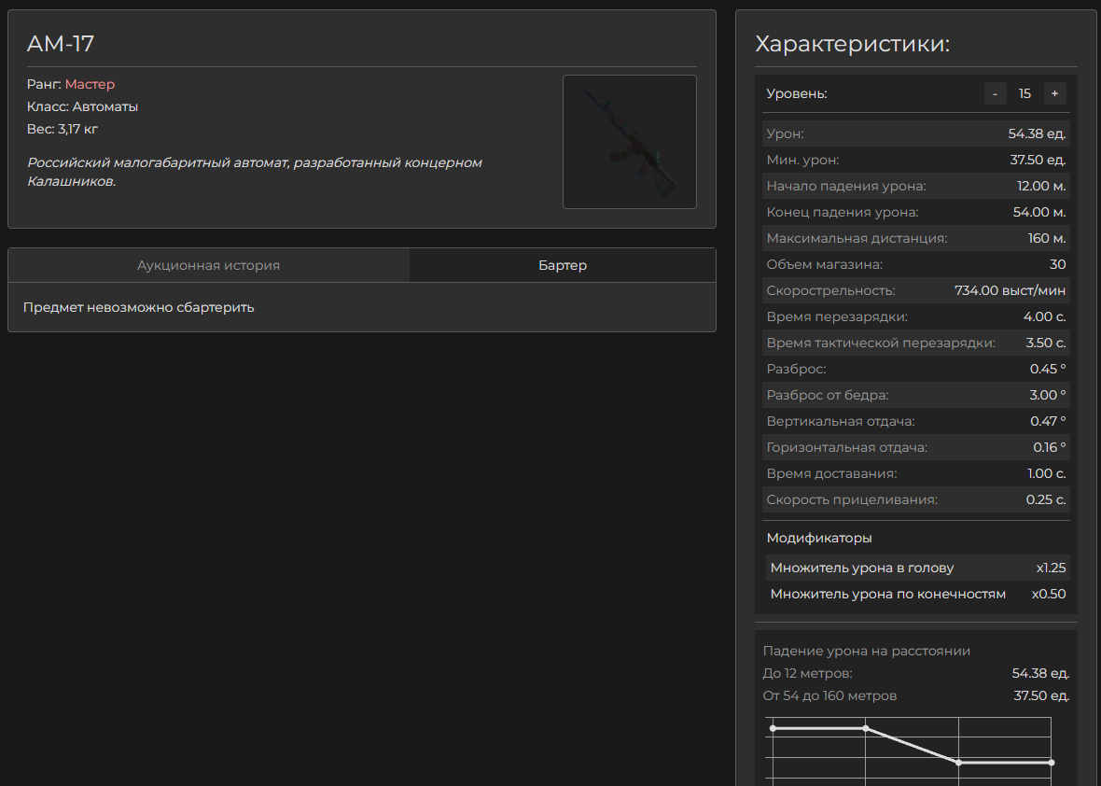This screenshot has height=786, width=1101.
Task: Click the От 54 до 160 метров label
Action: 830,696
